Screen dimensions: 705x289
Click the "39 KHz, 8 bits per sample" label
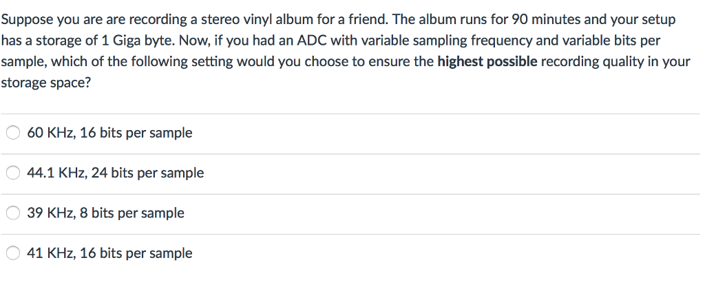point(105,213)
